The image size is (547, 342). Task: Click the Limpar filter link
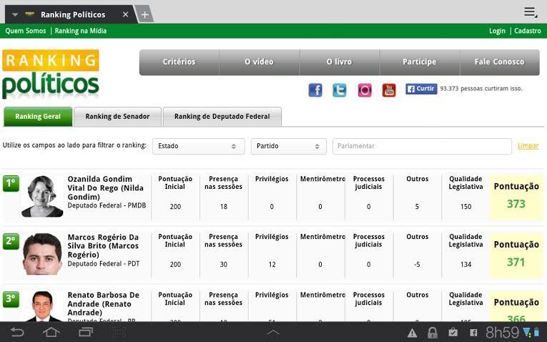click(x=528, y=146)
